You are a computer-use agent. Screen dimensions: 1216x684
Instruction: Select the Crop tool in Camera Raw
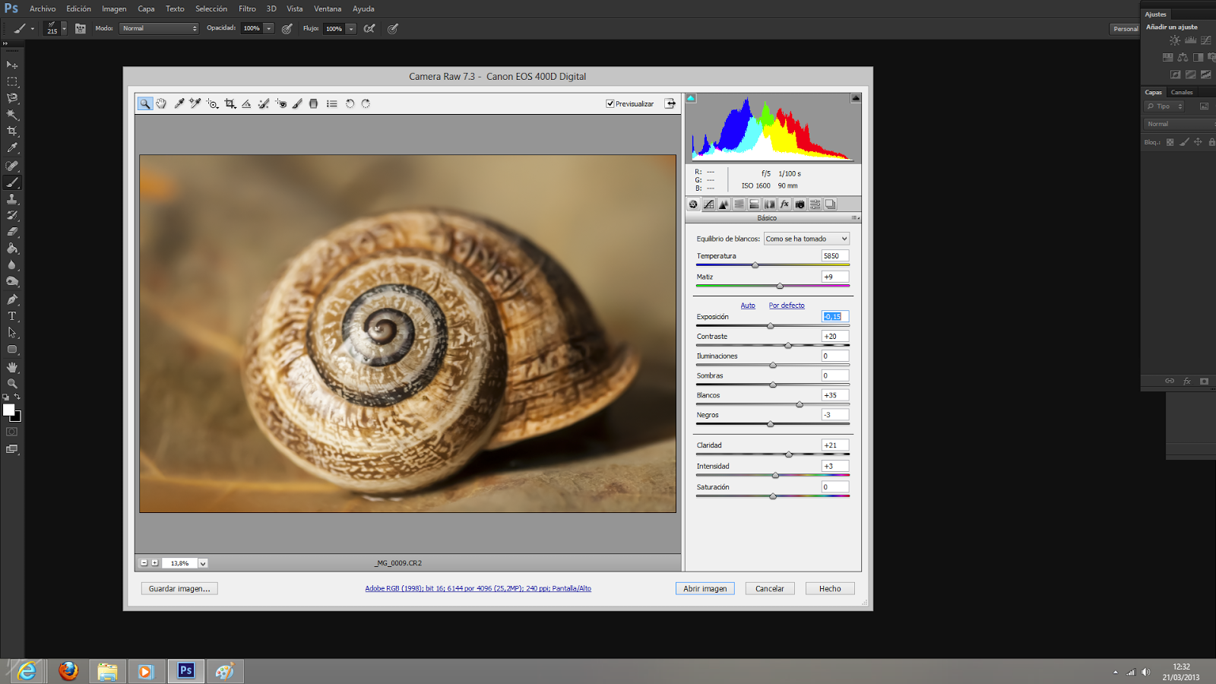(230, 103)
